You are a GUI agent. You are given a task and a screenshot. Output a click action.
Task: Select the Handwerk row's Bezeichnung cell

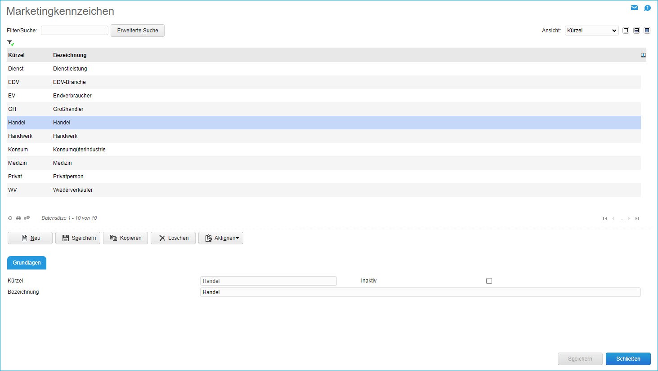pyautogui.click(x=65, y=136)
